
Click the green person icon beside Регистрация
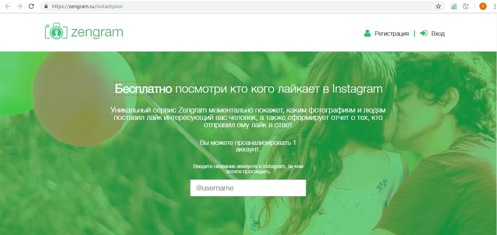[367, 33]
